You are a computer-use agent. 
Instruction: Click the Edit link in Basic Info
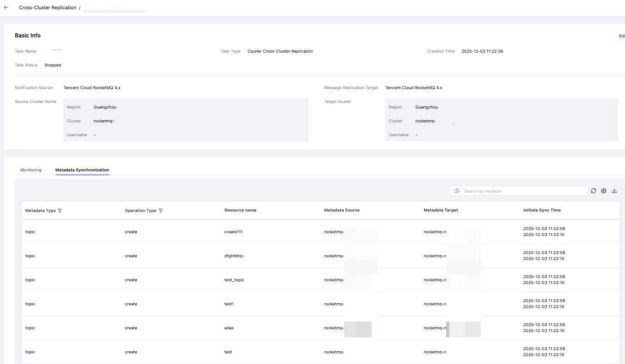point(622,36)
